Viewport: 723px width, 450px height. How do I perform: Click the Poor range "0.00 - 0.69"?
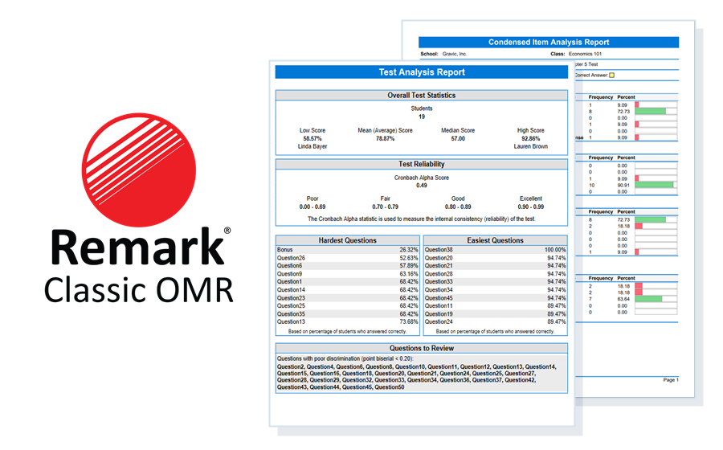pos(312,207)
